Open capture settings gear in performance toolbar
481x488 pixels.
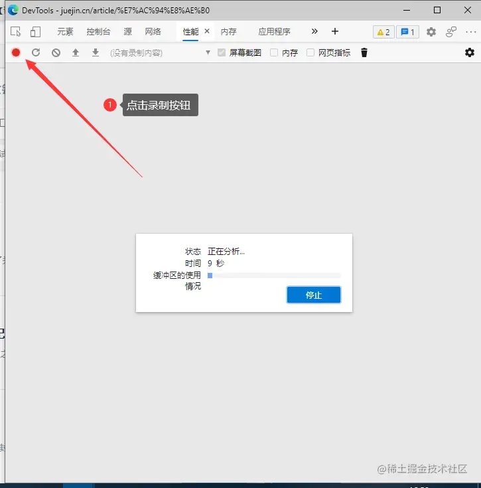pyautogui.click(x=470, y=52)
